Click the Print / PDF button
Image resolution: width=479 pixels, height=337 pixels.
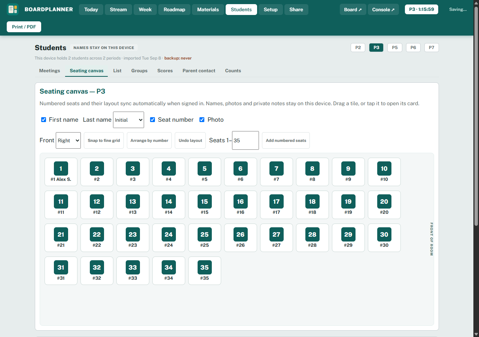pos(24,27)
